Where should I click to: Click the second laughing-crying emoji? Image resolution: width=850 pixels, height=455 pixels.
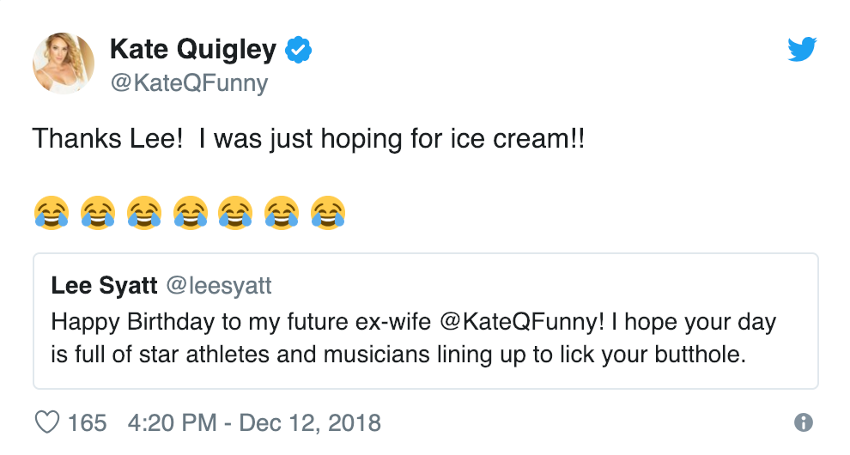click(x=97, y=211)
